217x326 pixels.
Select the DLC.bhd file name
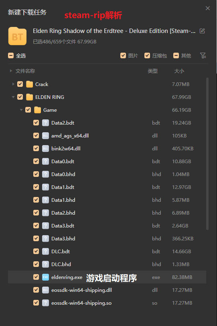click(x=61, y=264)
